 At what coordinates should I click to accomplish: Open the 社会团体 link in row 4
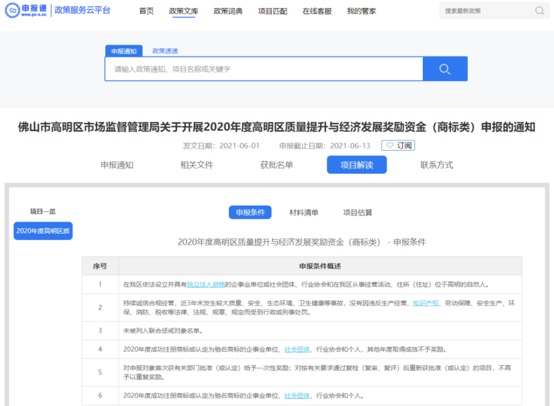click(x=297, y=350)
